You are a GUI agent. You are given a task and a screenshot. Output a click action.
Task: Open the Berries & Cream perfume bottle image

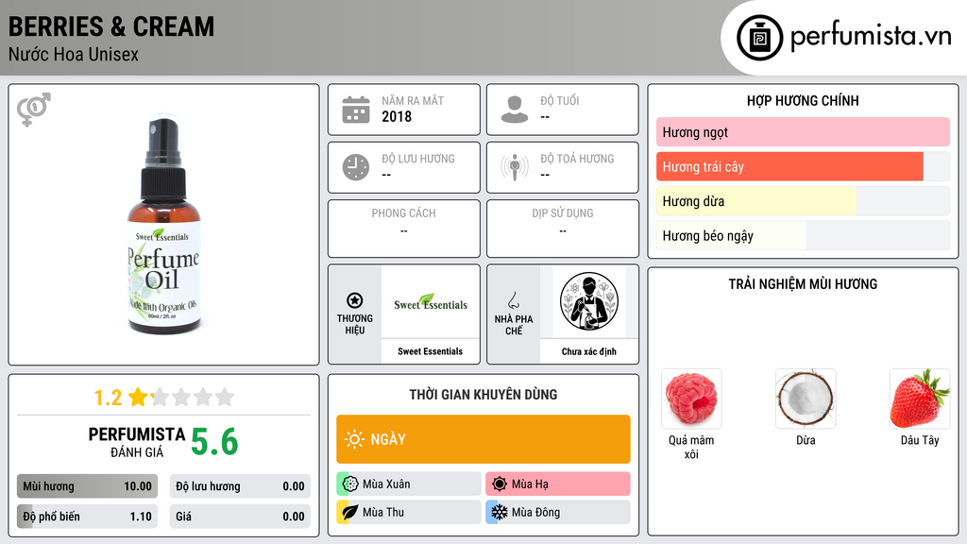click(x=163, y=225)
